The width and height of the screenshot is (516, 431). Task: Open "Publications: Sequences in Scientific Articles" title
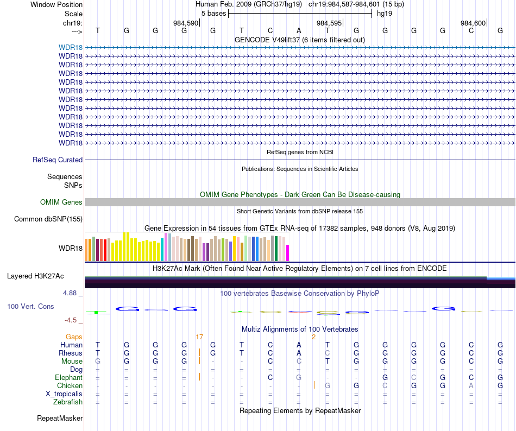pyautogui.click(x=300, y=169)
